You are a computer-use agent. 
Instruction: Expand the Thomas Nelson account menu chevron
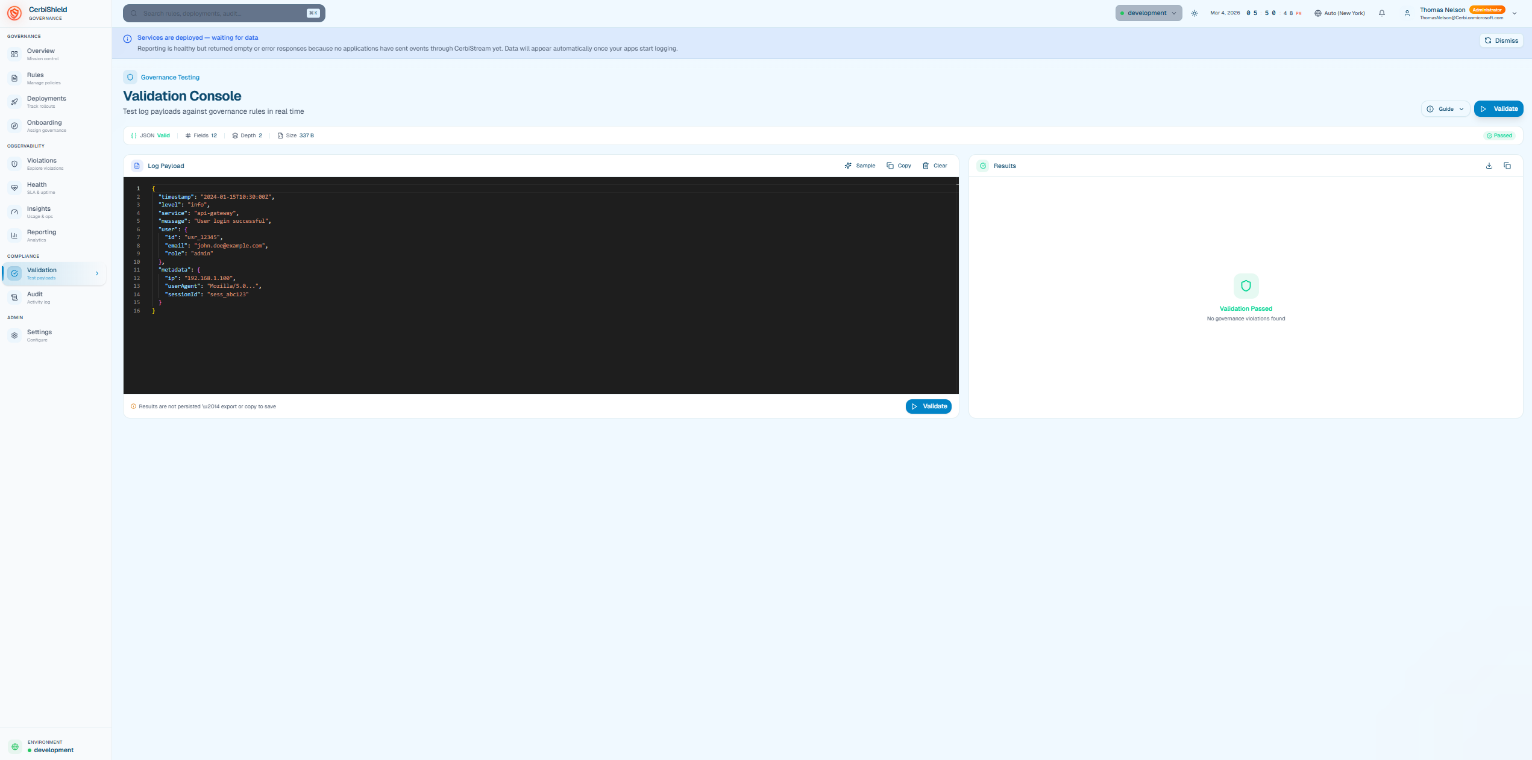1515,13
